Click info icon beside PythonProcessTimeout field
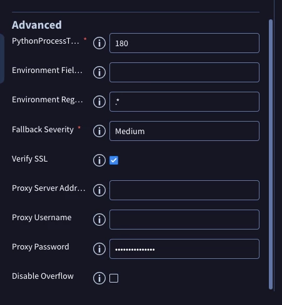 tap(99, 43)
